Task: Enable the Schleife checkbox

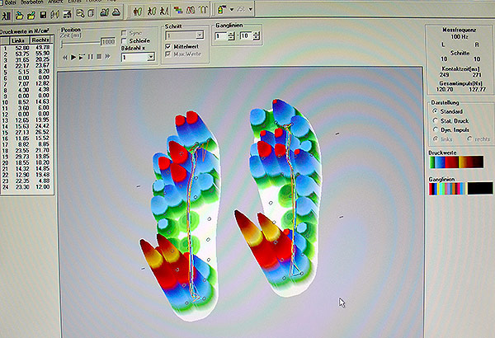Action: click(124, 41)
